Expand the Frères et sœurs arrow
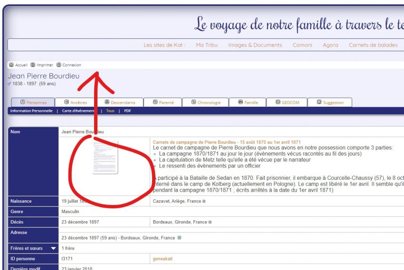 53,248
